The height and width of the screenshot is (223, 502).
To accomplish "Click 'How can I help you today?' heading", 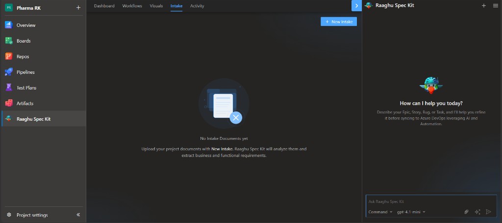I will pos(431,103).
